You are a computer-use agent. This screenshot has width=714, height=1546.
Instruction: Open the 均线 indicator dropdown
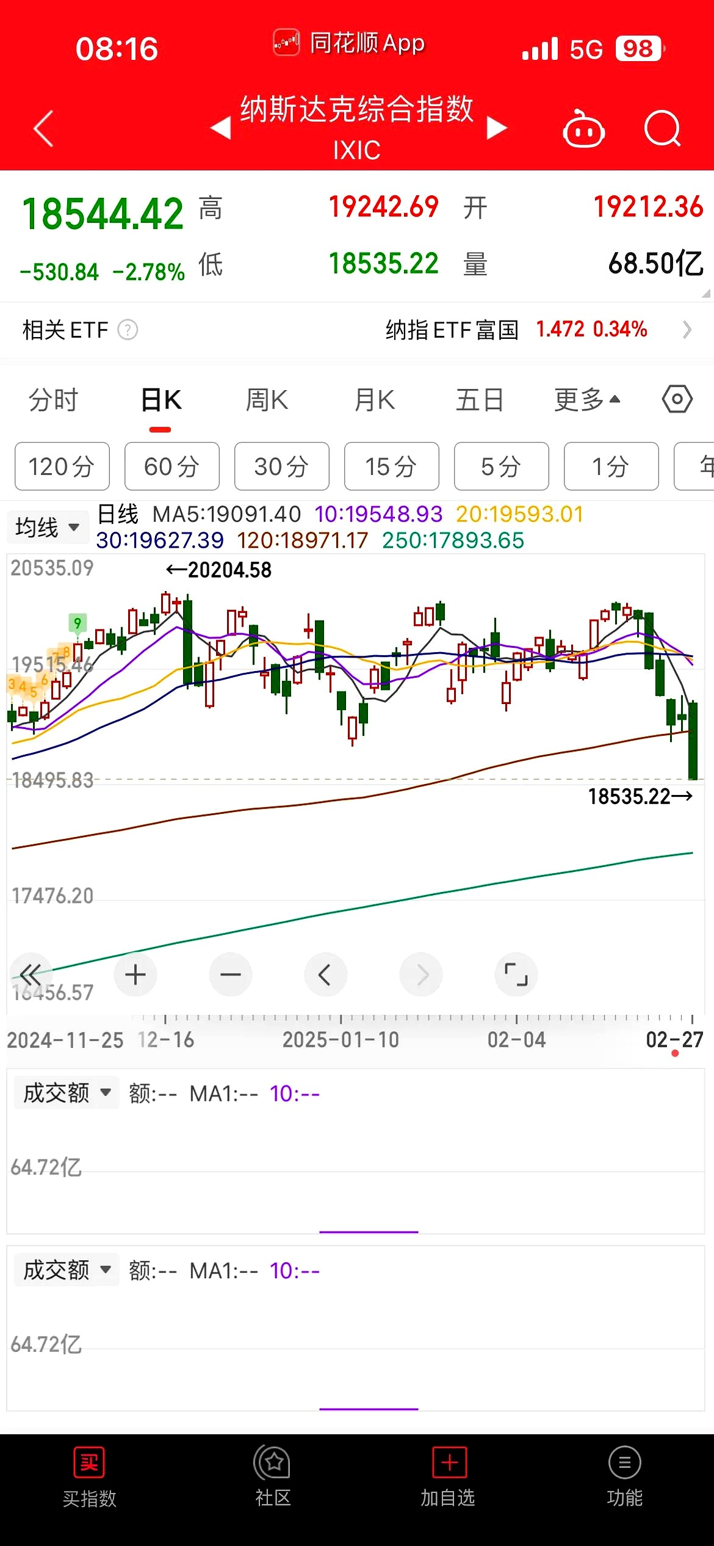(x=47, y=527)
